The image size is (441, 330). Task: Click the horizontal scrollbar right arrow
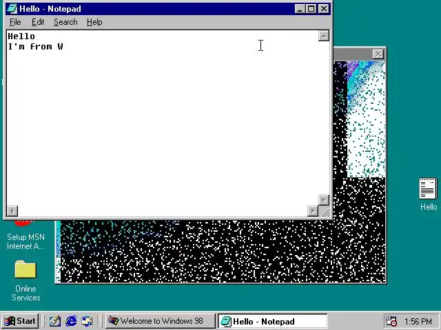point(313,211)
